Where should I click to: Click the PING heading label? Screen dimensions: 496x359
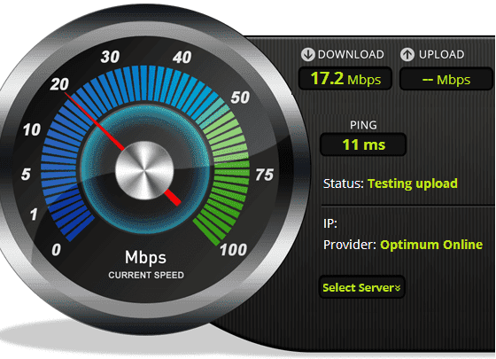(363, 125)
